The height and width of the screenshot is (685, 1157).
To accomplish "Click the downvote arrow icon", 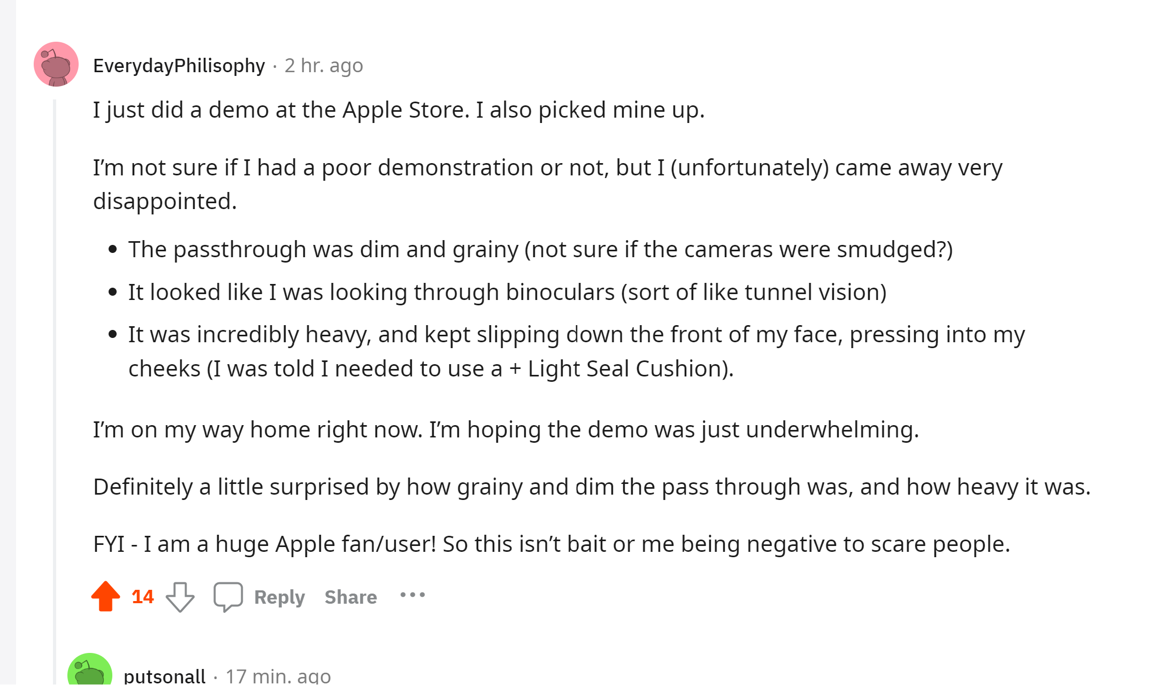I will point(180,597).
